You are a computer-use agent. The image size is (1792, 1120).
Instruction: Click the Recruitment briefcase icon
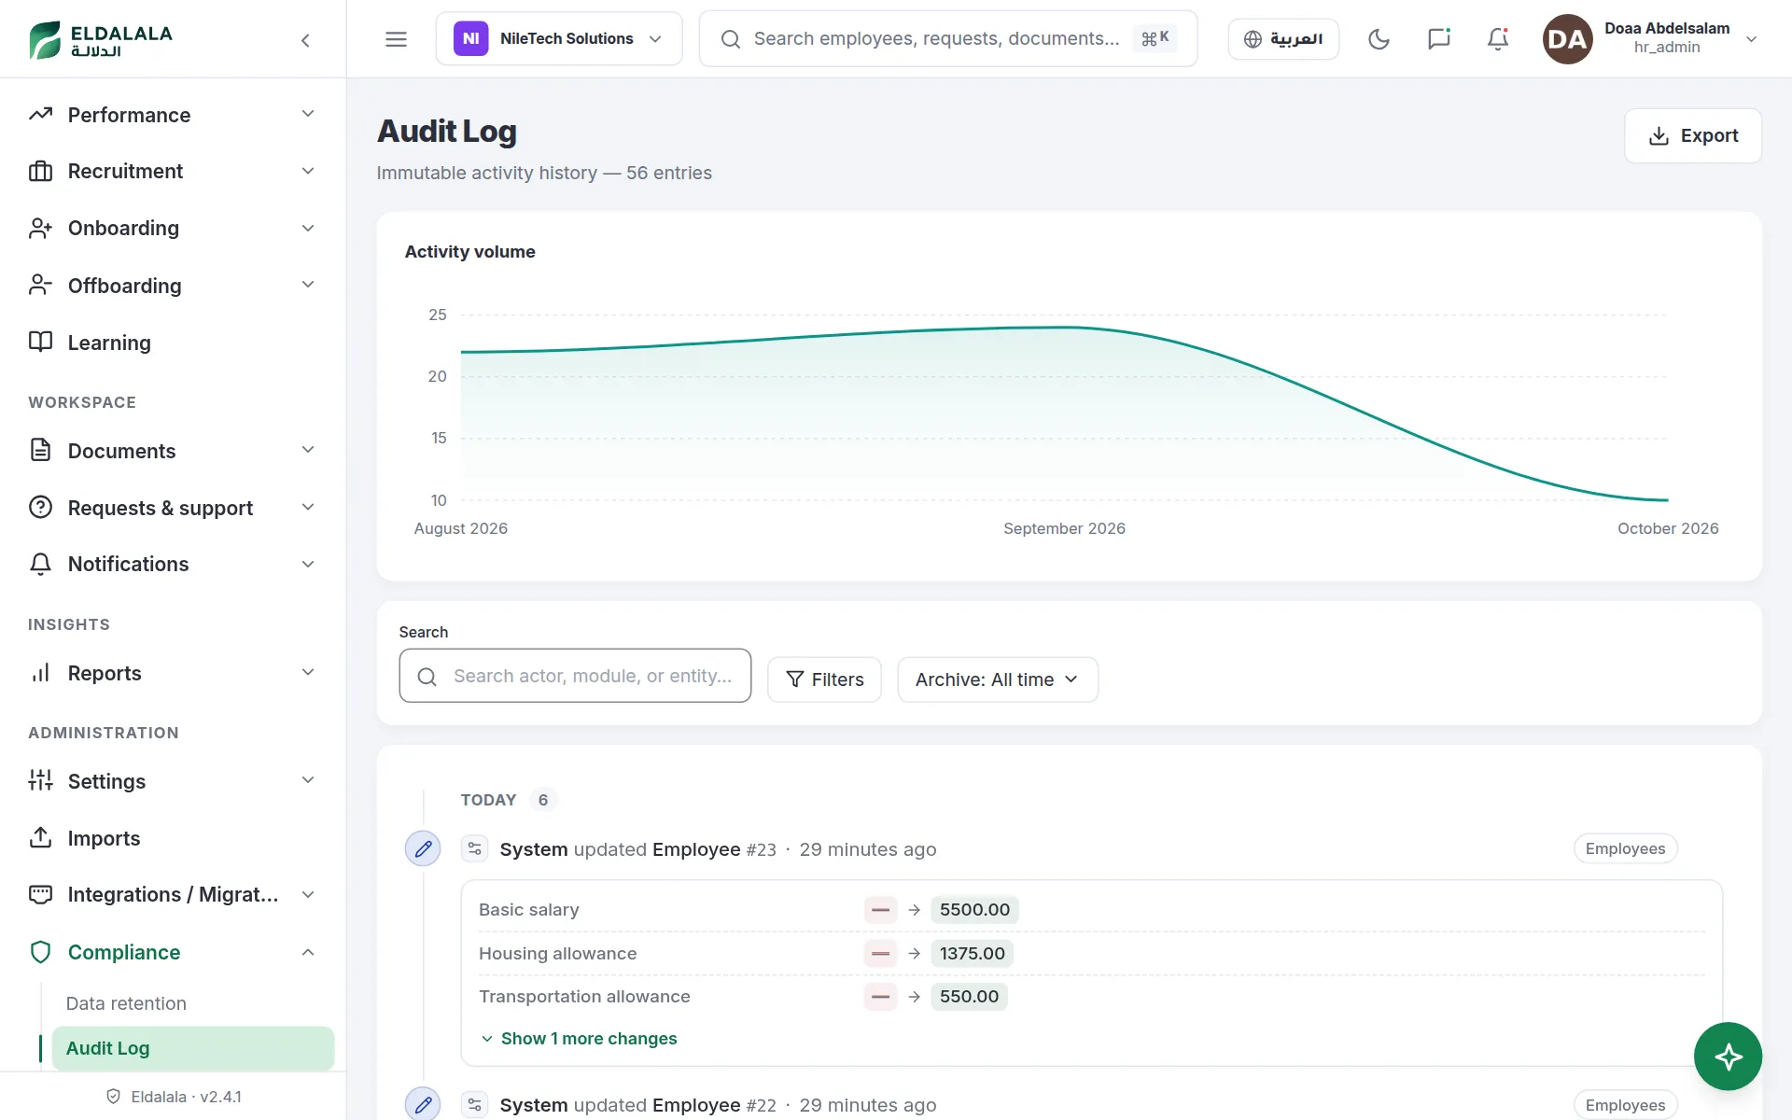click(x=40, y=171)
